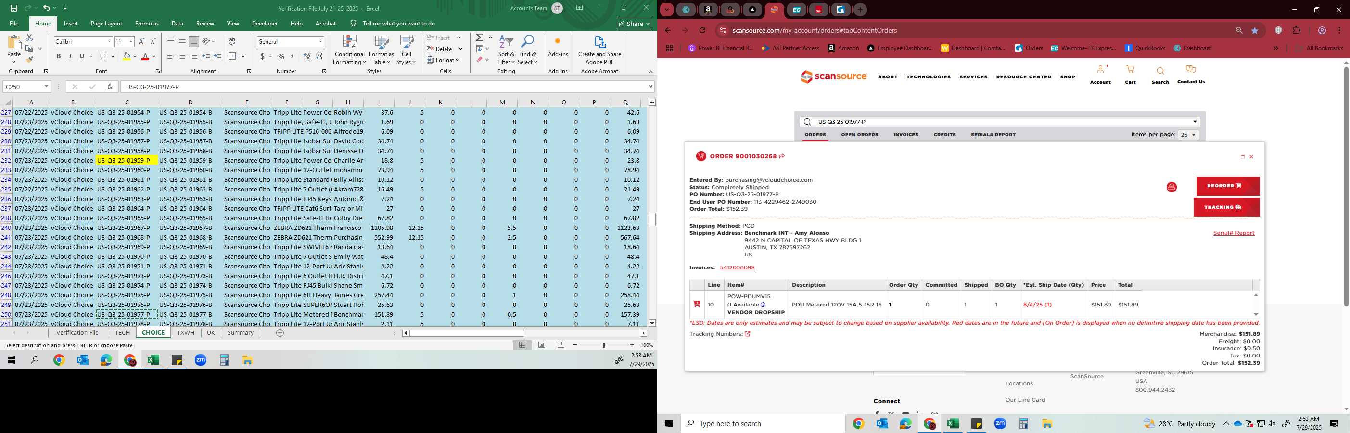Click the AutoSum sigma icon
Image resolution: width=1350 pixels, height=433 pixels.
(x=480, y=38)
